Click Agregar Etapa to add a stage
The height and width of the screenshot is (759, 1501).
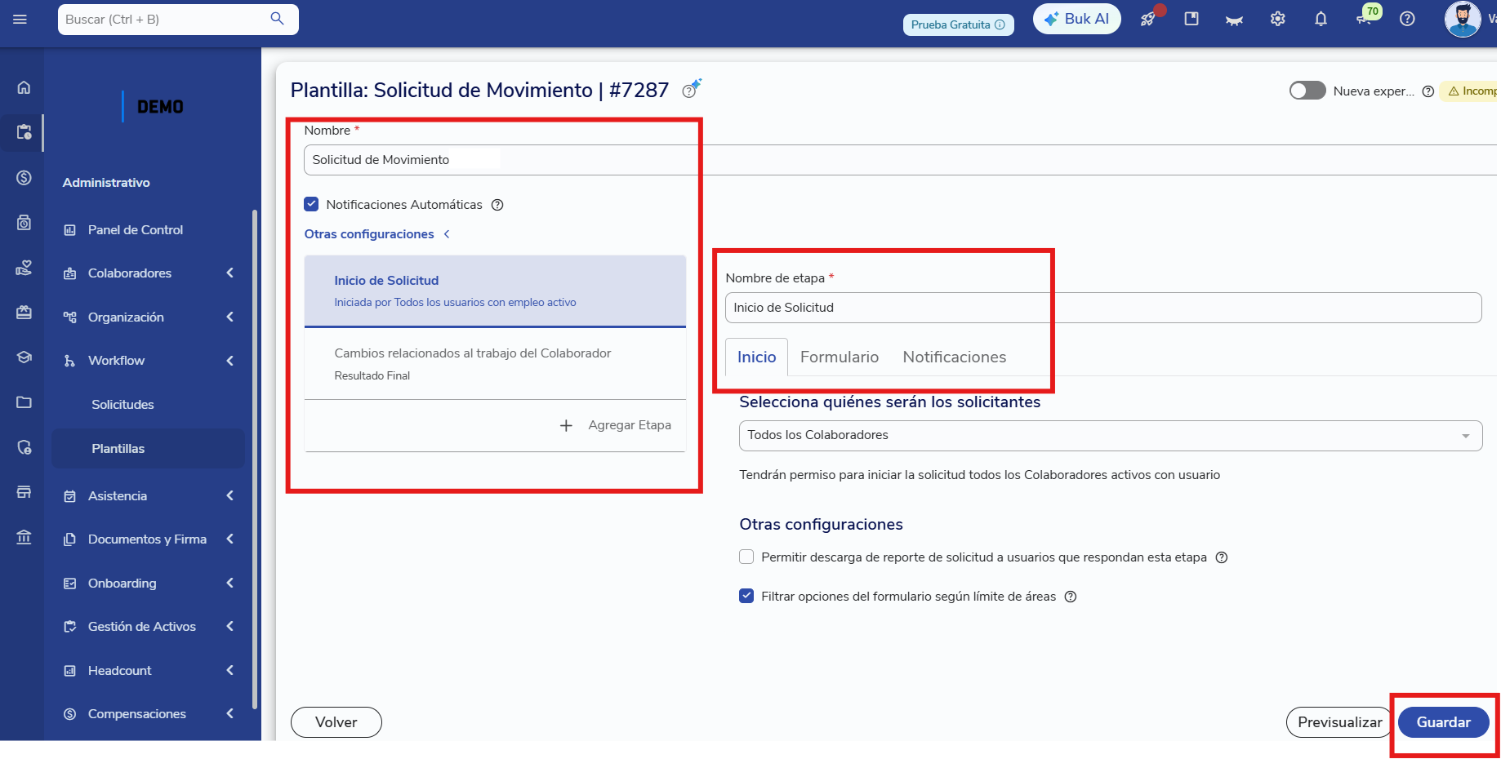tap(616, 425)
